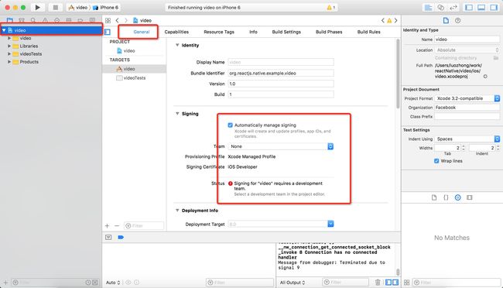Collapse the Signing section
The image size is (503, 288).
pos(177,114)
